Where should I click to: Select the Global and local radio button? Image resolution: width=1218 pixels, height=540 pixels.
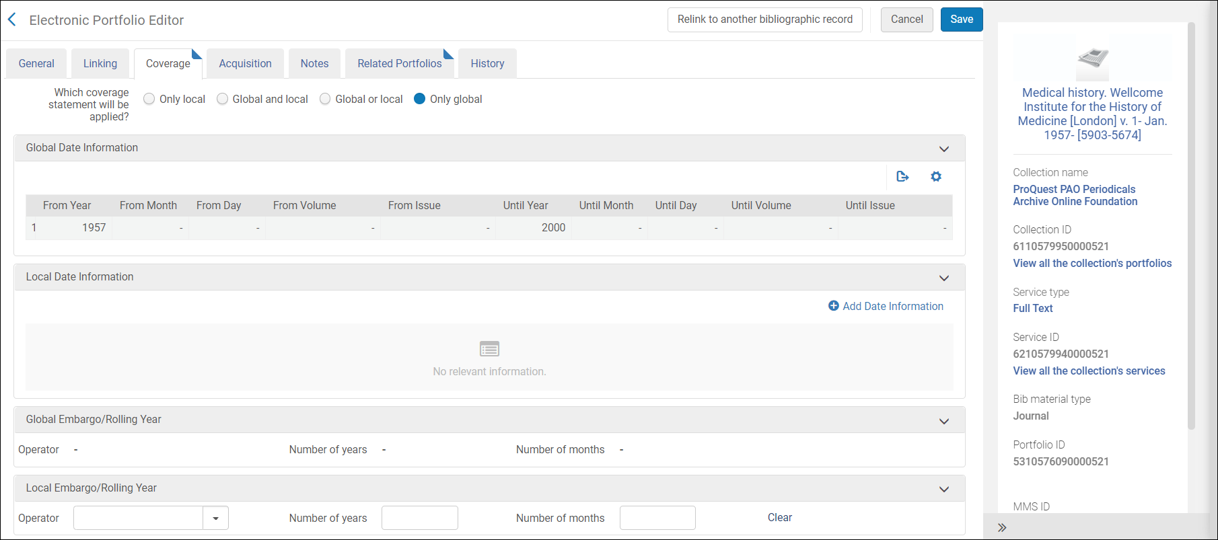point(222,99)
